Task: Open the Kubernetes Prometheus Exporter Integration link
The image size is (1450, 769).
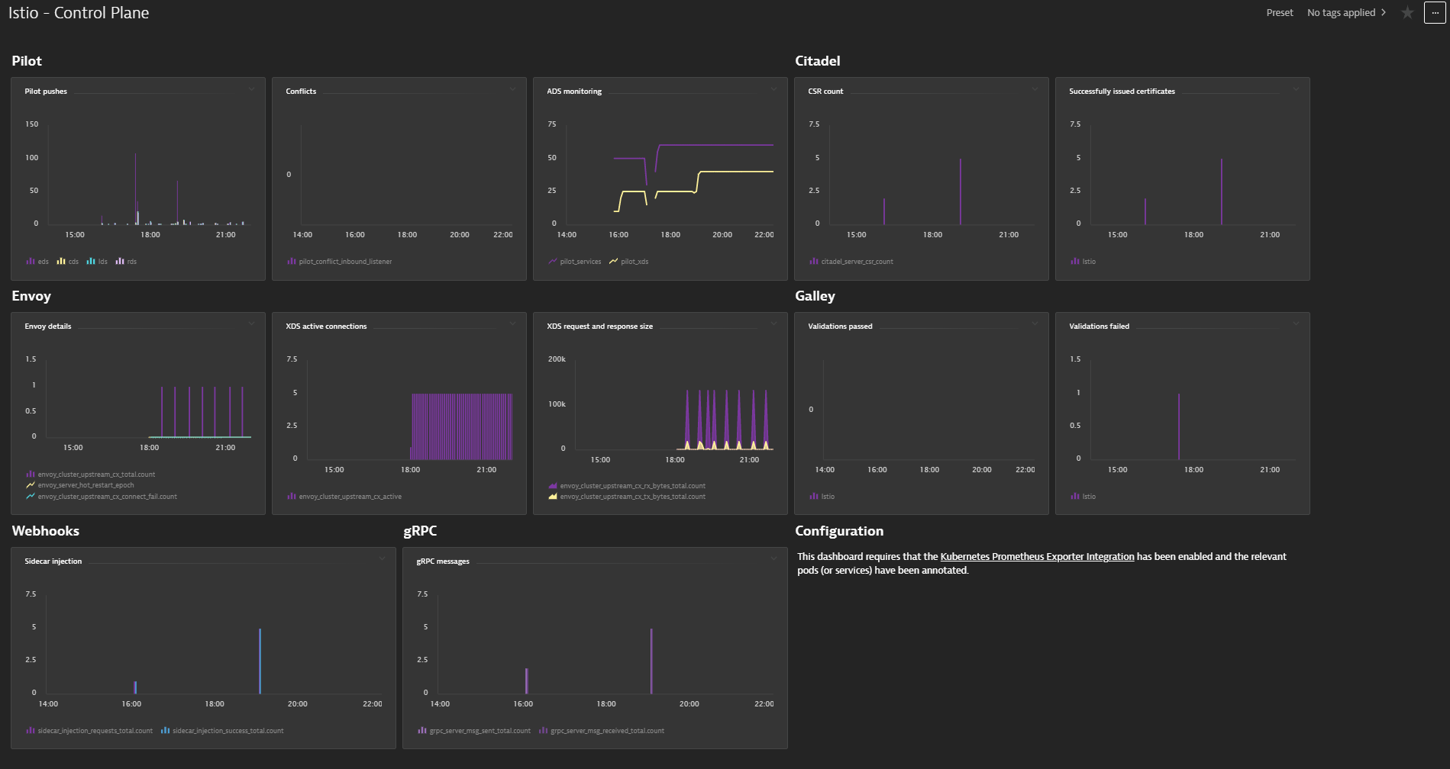Action: [1037, 557]
